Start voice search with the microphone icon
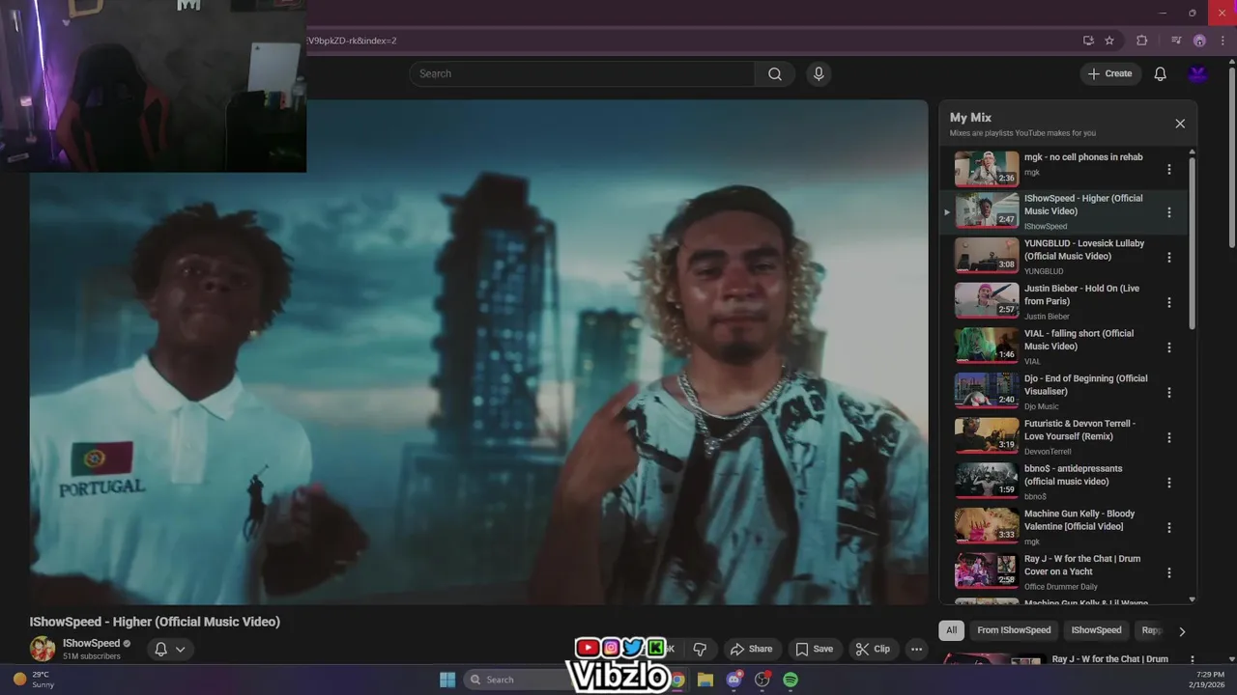This screenshot has height=695, width=1237. 819,74
